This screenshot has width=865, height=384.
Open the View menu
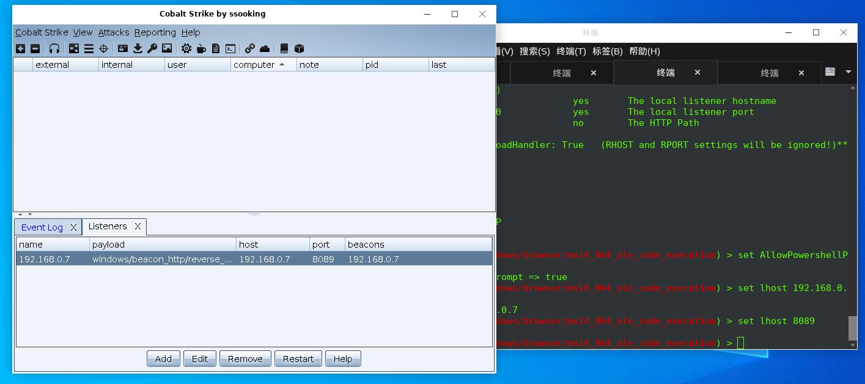83,32
